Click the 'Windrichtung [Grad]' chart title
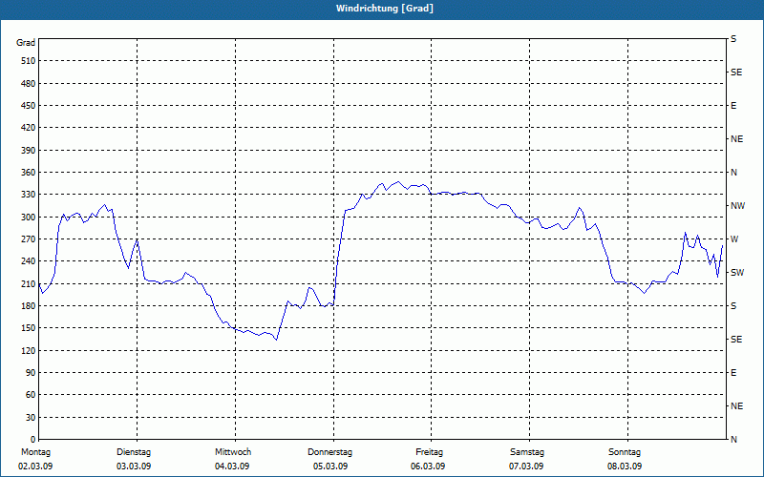Screen dimensions: 764x477 tap(385, 9)
